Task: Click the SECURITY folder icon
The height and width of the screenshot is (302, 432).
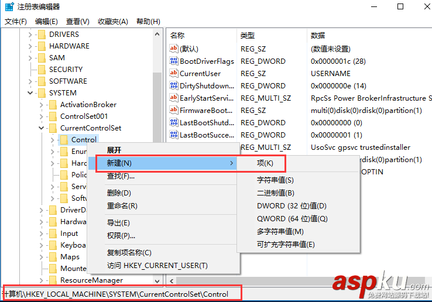Action: [42, 70]
